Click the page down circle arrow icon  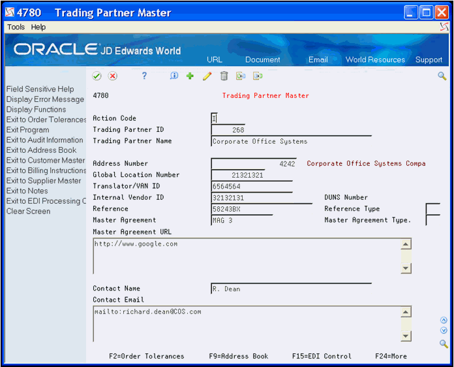pyautogui.click(x=444, y=330)
